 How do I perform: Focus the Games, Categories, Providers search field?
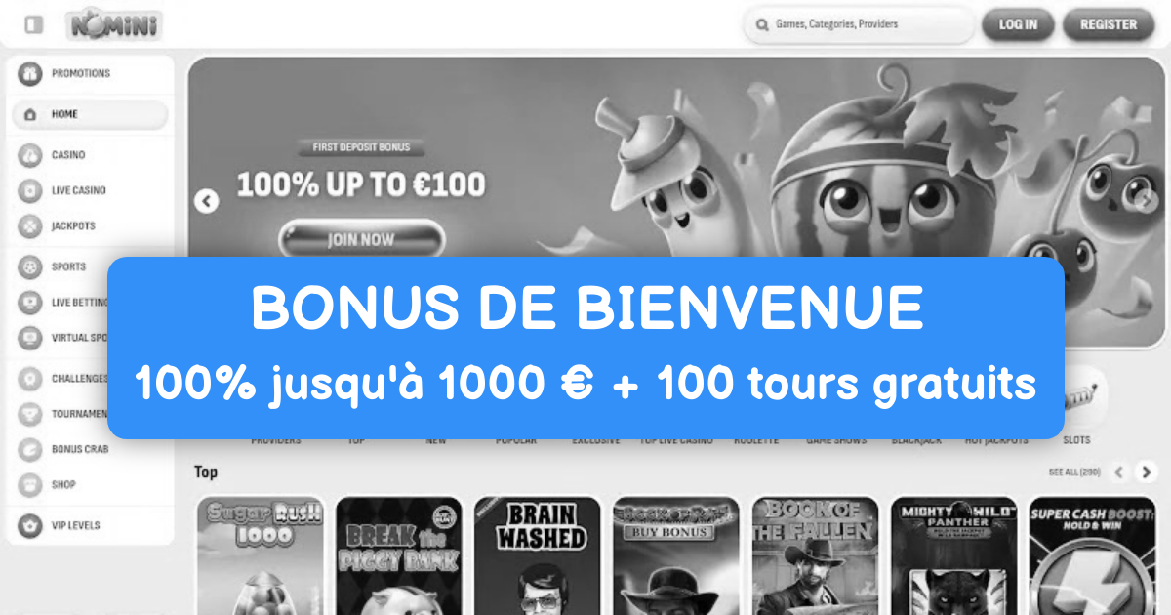pos(859,24)
